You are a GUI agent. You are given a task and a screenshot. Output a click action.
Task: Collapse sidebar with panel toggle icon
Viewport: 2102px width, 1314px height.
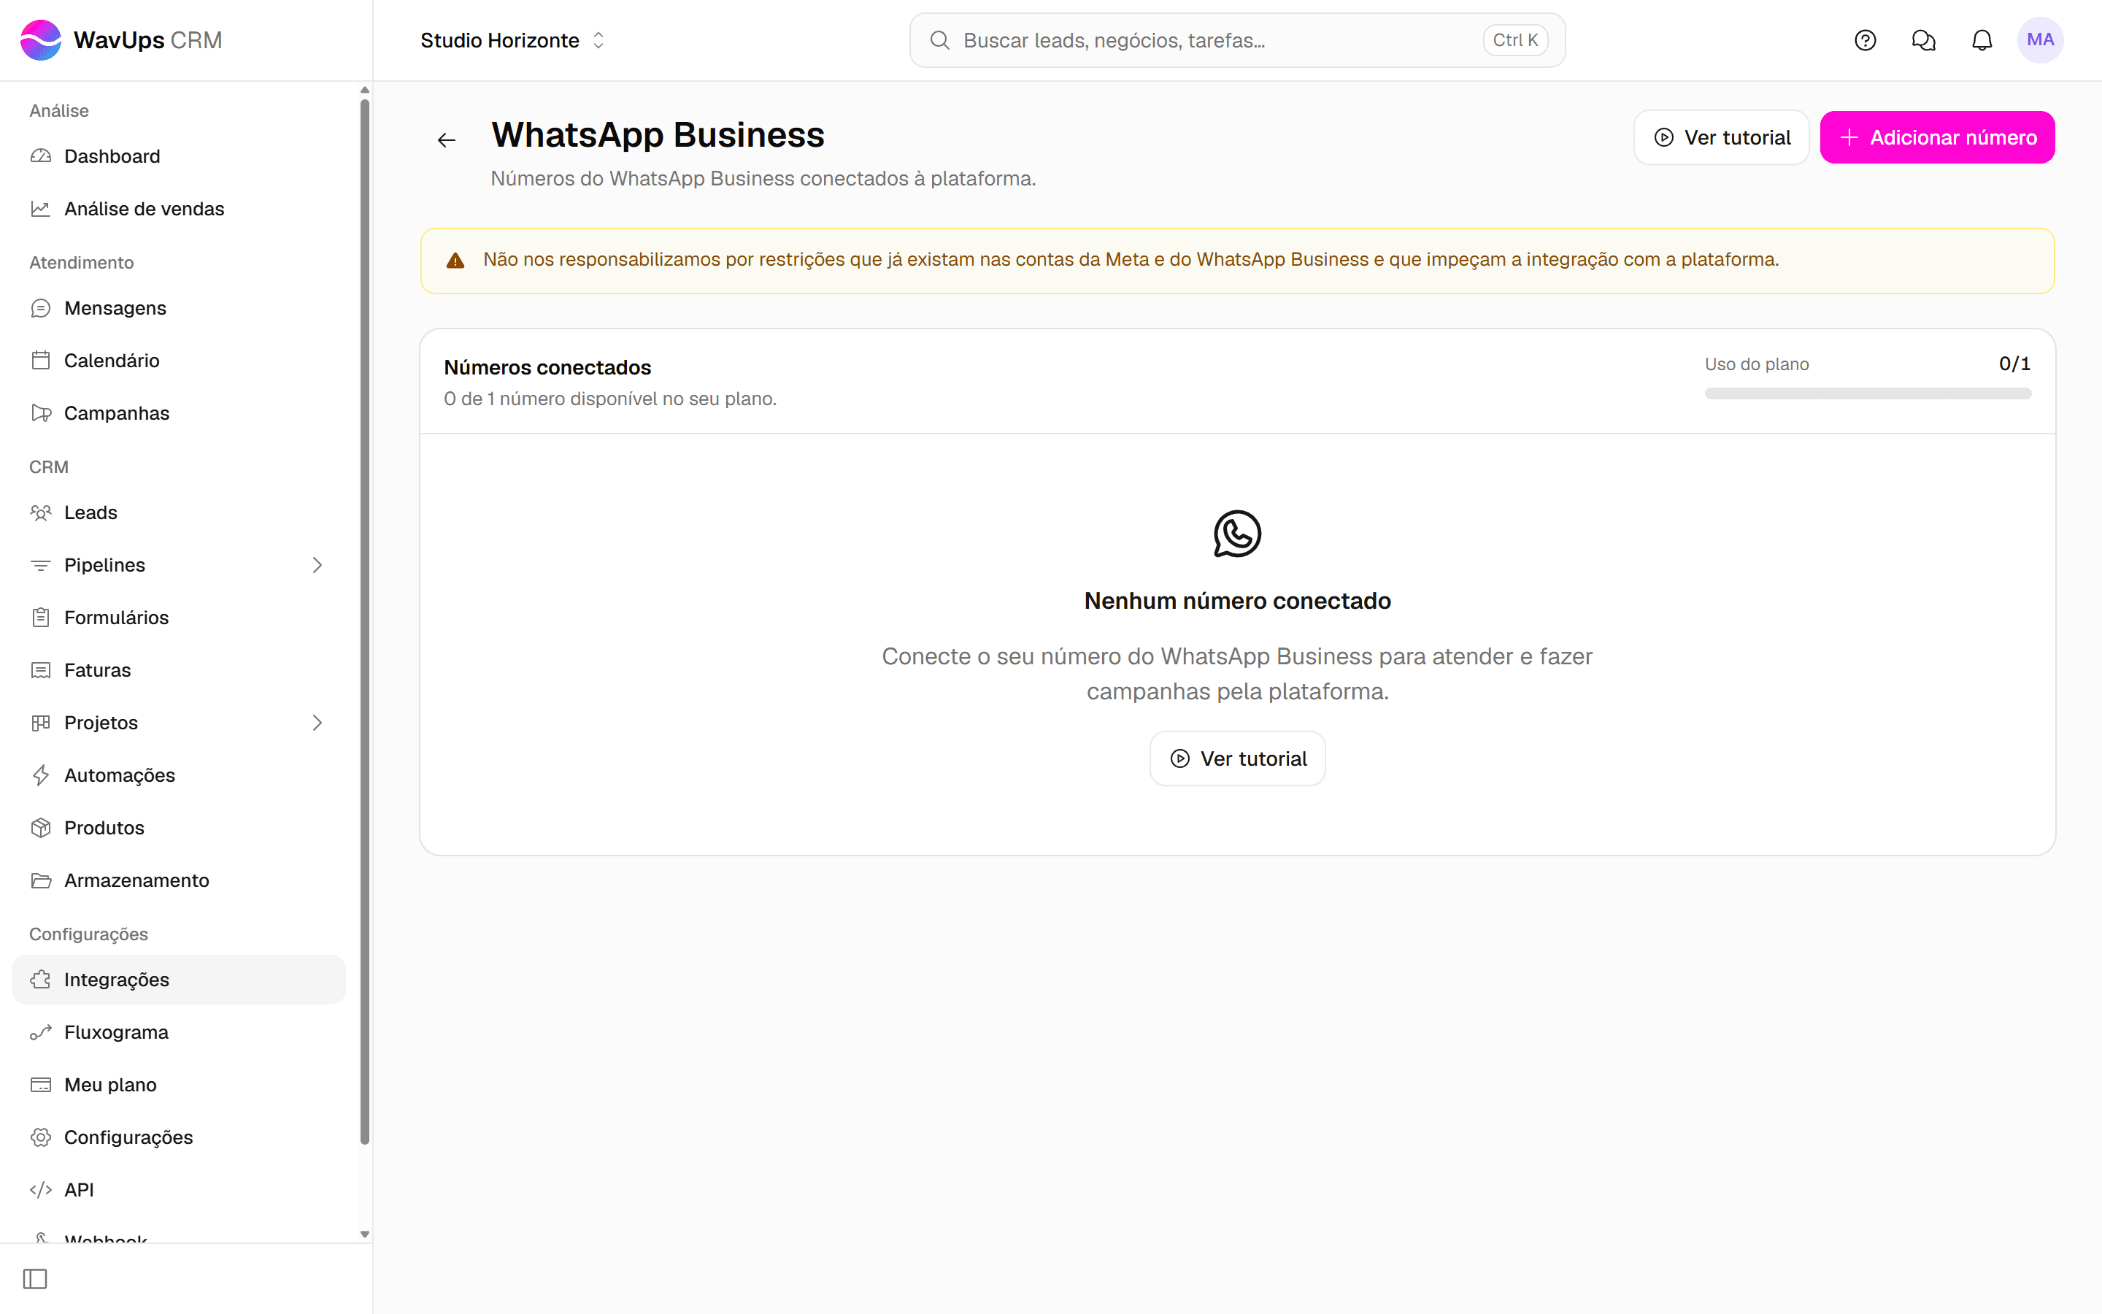click(x=35, y=1279)
